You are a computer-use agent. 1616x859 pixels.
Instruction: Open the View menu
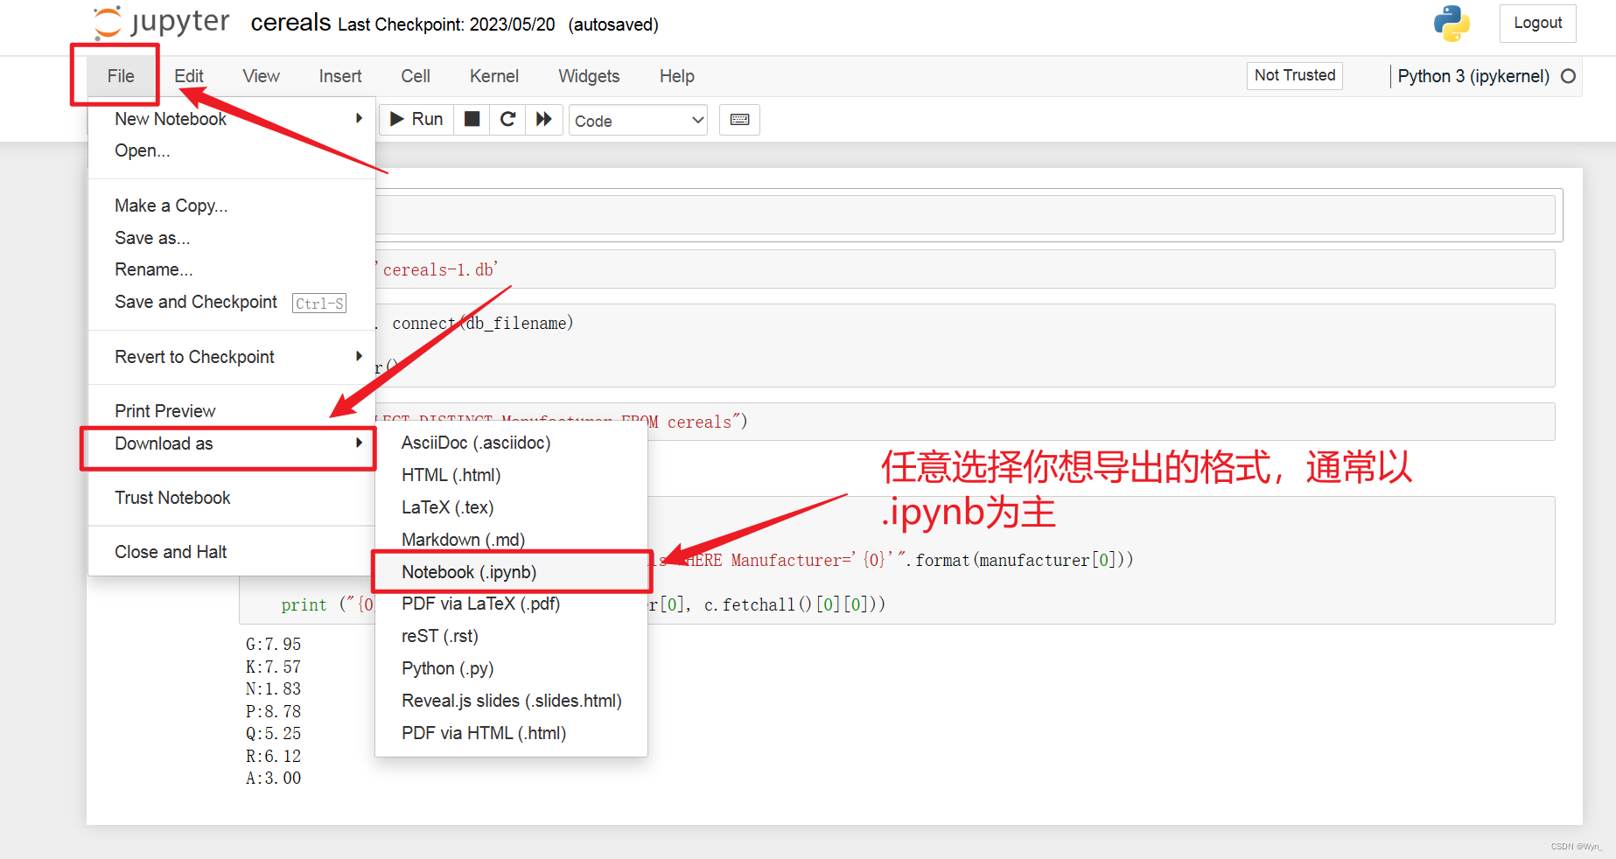pos(261,76)
